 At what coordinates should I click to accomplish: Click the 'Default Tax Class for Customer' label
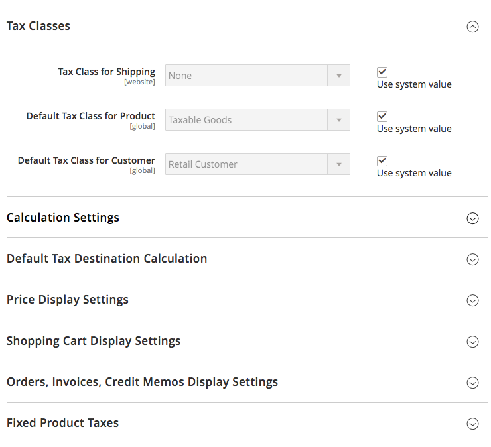pyautogui.click(x=86, y=160)
